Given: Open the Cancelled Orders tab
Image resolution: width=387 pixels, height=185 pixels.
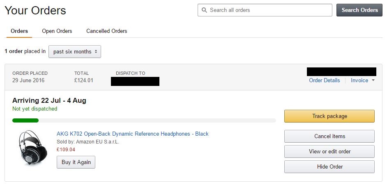Looking at the screenshot, I should [x=106, y=31].
